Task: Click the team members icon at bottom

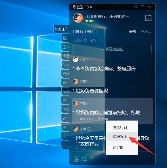Action: click(76, 159)
